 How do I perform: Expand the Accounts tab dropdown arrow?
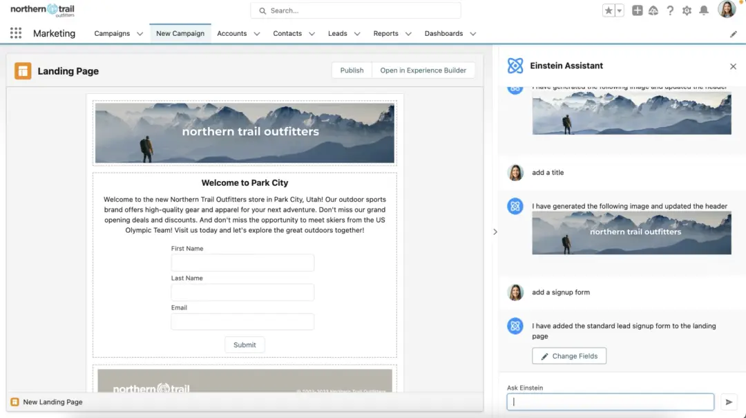257,34
